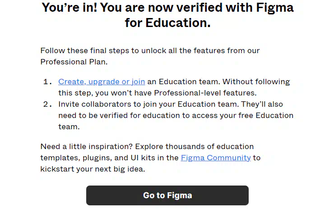The image size is (334, 213).
Task: Click the 'this step, you won't have' line
Action: [x=105, y=93]
